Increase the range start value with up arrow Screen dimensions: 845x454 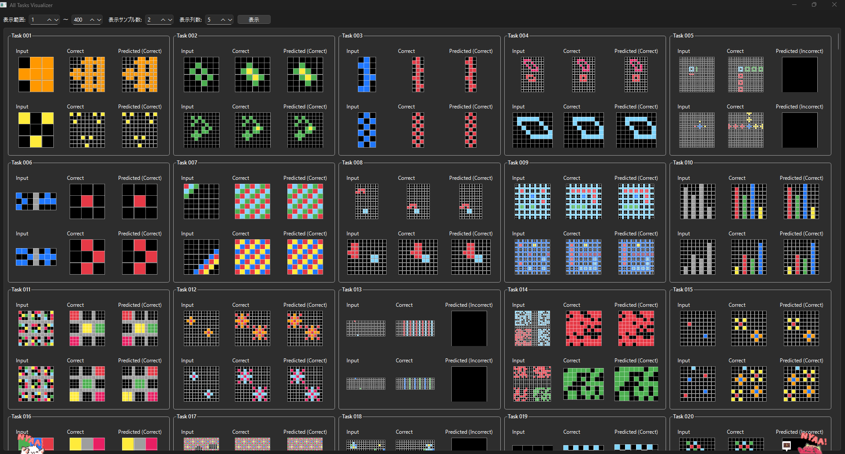(49, 20)
